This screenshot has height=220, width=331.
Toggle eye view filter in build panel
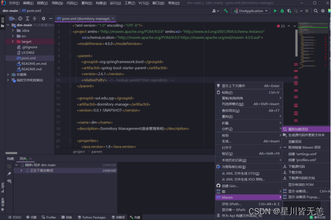coord(9,181)
